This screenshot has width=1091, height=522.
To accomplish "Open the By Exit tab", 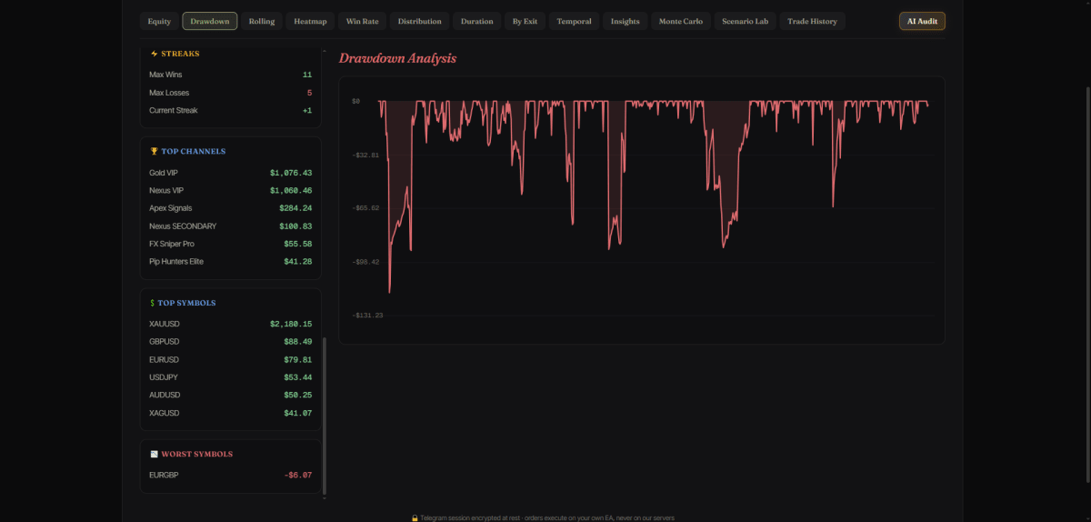I will [525, 21].
